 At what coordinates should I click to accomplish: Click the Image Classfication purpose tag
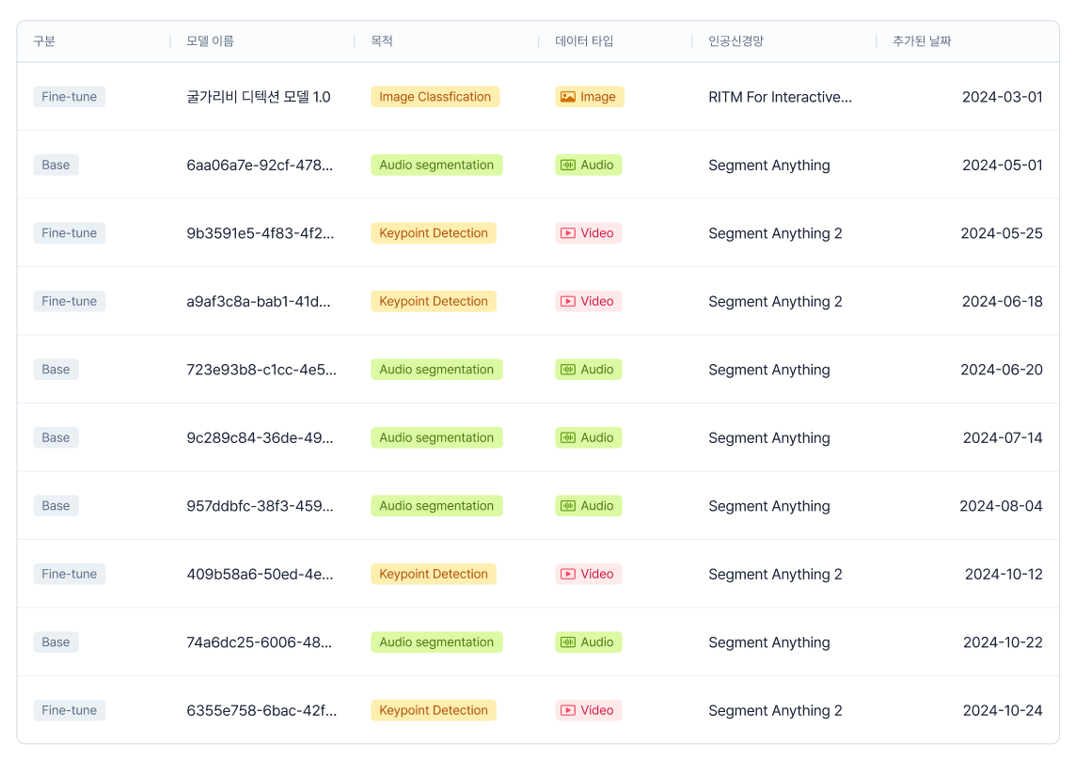coord(435,97)
